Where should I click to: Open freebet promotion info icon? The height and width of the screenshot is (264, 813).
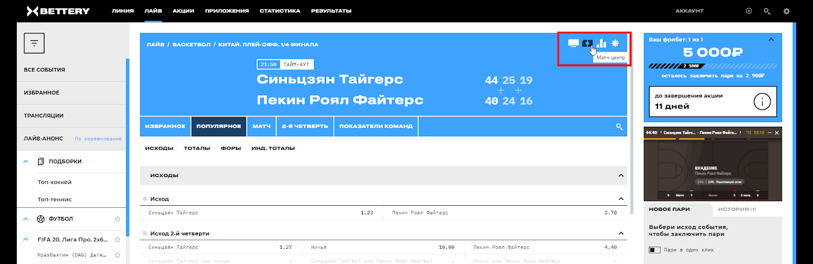(762, 102)
